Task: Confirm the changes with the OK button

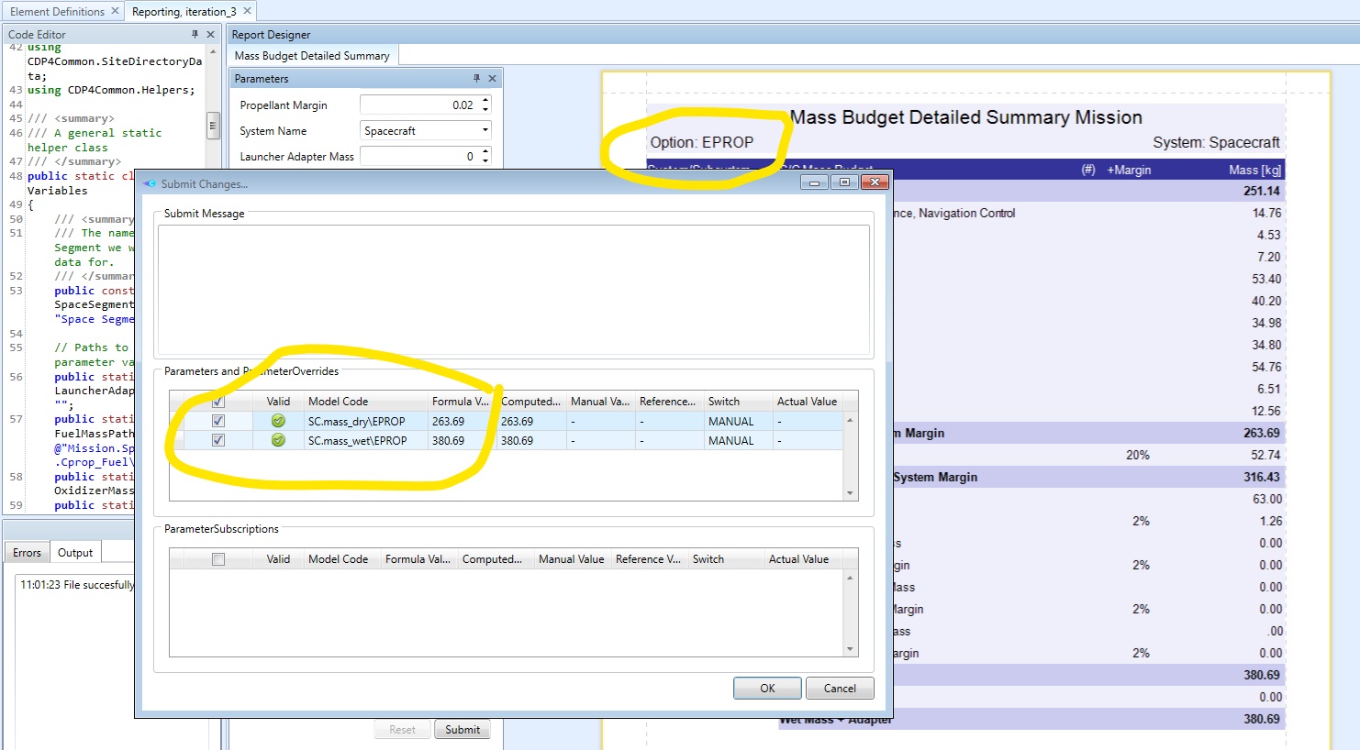Action: tap(767, 688)
